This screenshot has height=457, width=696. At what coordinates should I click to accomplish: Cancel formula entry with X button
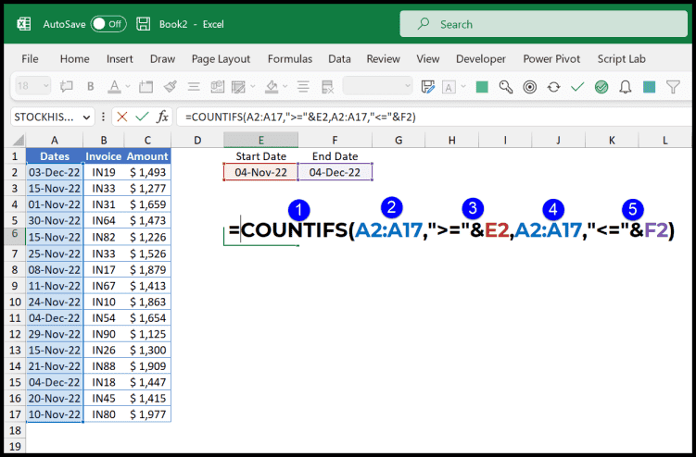click(121, 117)
